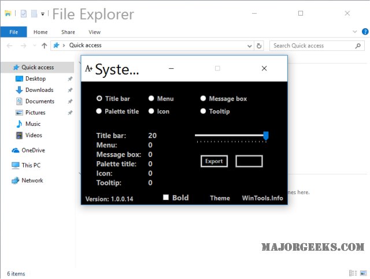
Task: Click the pin icon beside Desktop
Action: [x=70, y=79]
